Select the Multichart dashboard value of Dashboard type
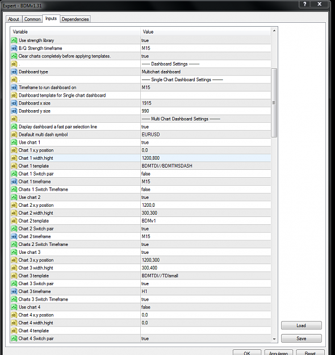Screen dimensions: 335x355 click(x=161, y=72)
